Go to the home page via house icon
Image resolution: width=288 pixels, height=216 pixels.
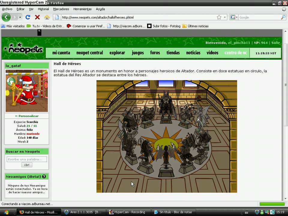coord(47,17)
